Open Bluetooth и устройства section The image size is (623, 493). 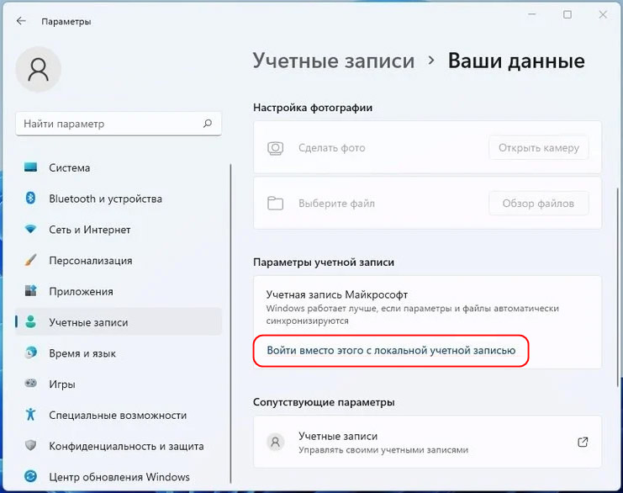tap(119, 199)
